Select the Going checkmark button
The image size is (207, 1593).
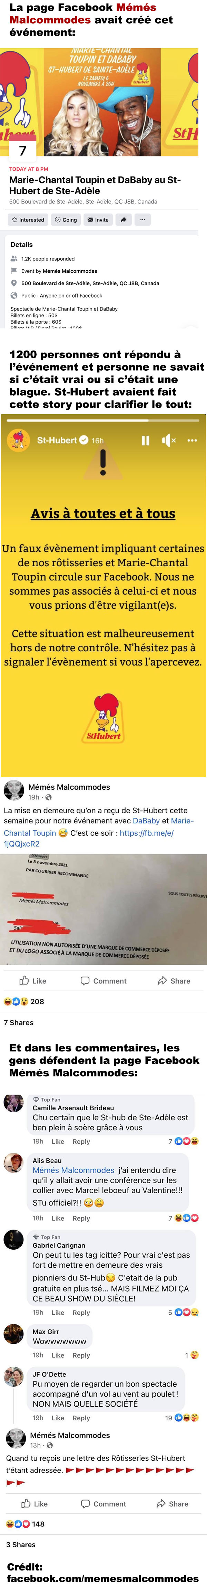tap(66, 219)
